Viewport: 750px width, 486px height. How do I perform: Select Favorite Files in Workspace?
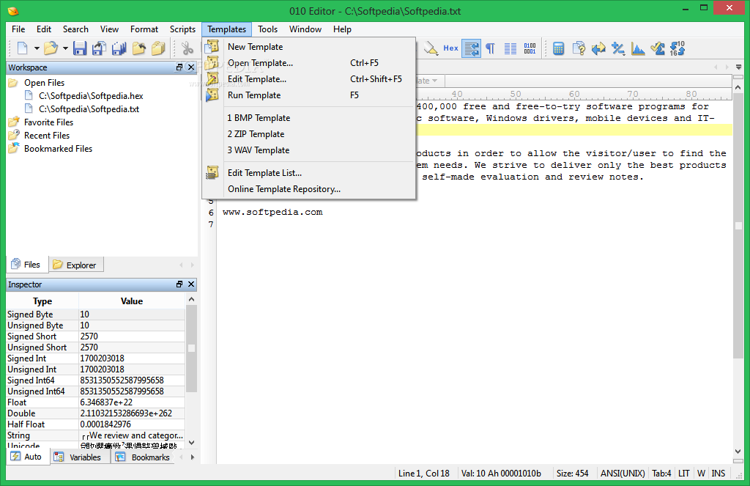click(x=48, y=122)
